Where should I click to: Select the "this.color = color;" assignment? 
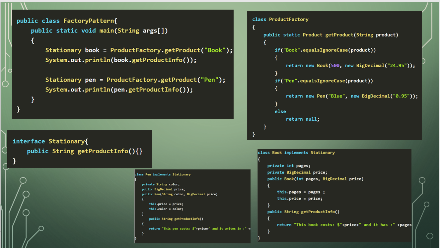tap(166, 209)
